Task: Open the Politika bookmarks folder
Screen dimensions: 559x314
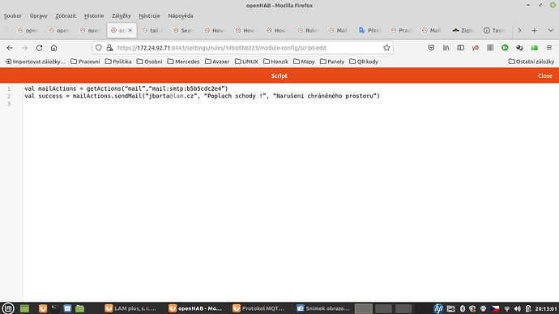Action: 118,62
